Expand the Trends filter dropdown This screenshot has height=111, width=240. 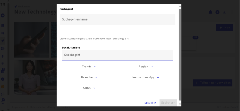pos(89,67)
